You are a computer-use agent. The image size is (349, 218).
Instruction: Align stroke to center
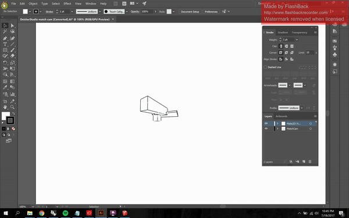click(281, 59)
